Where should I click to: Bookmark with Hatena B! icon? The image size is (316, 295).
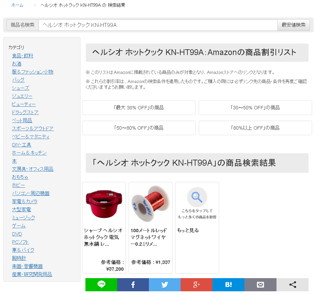(x=228, y=285)
